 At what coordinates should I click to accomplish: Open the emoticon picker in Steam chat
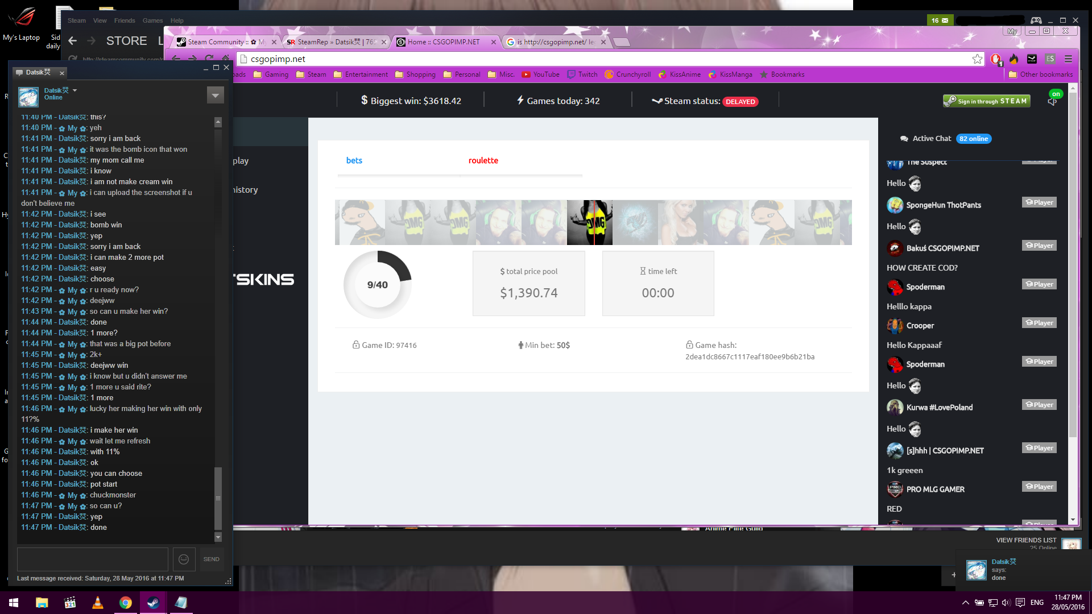pyautogui.click(x=184, y=559)
